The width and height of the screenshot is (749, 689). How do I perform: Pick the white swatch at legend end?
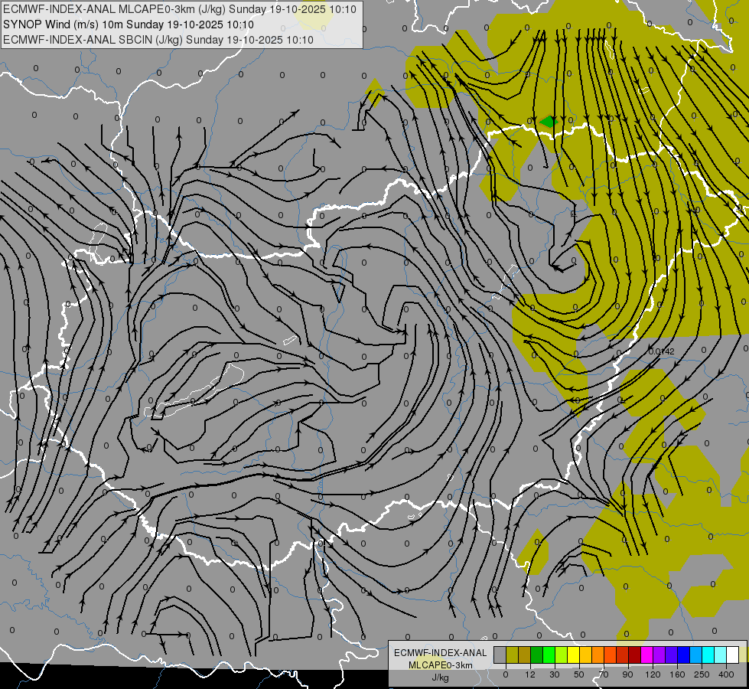733,655
